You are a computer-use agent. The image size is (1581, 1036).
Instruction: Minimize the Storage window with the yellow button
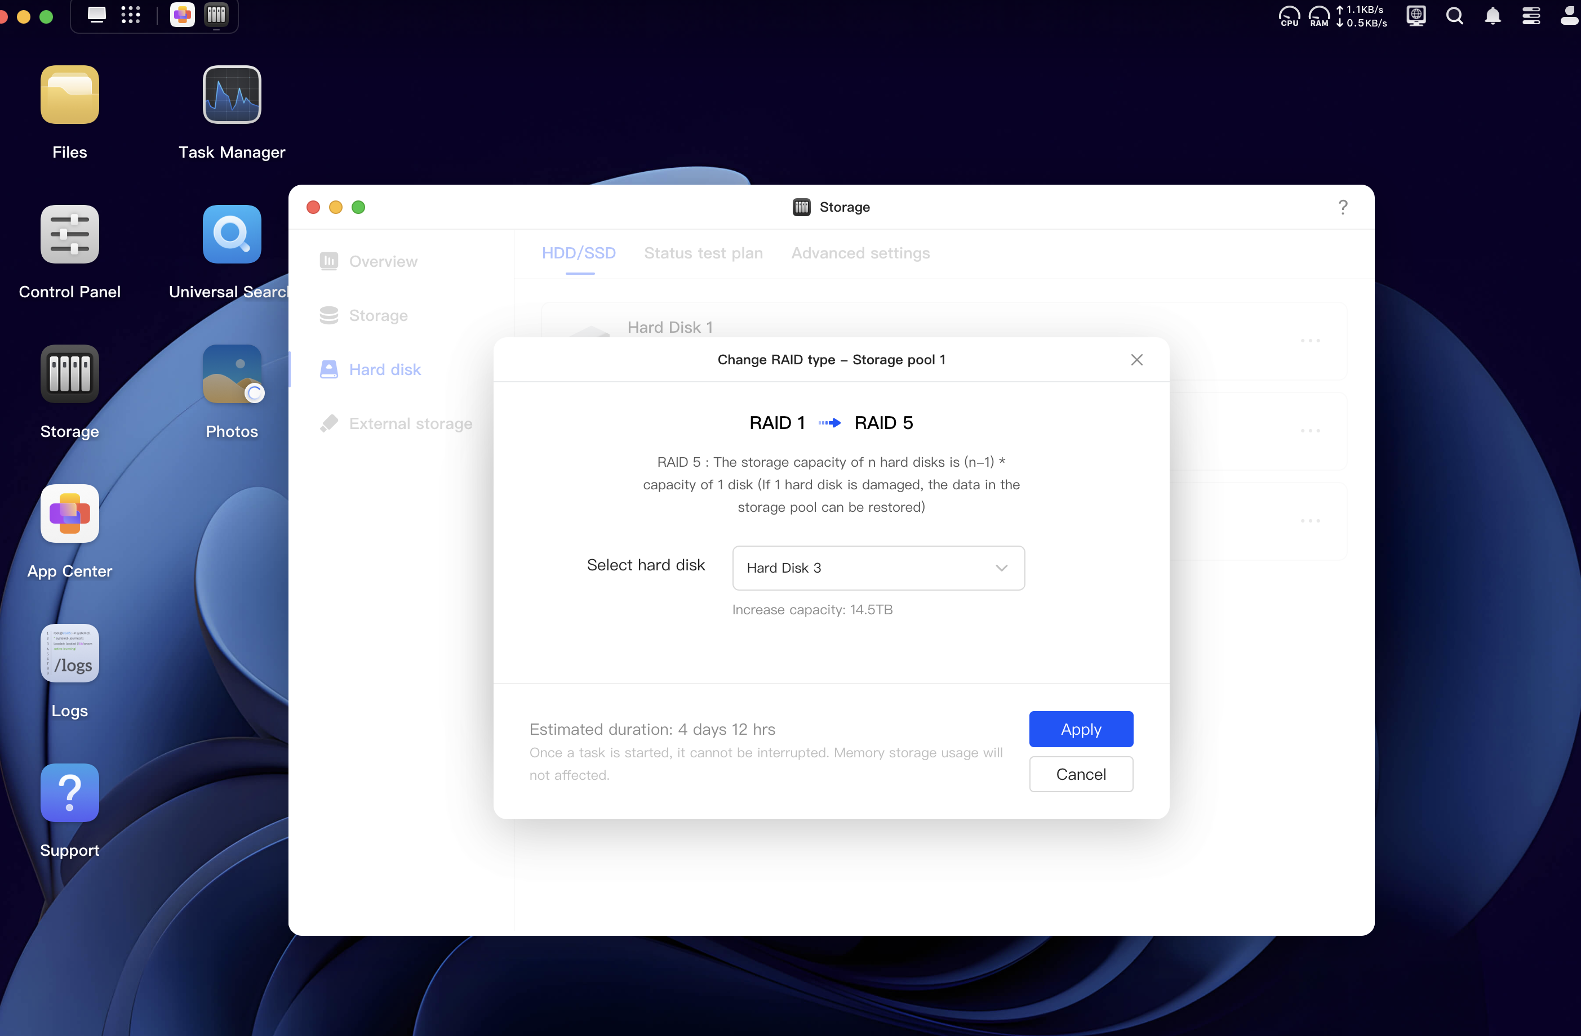(x=335, y=207)
